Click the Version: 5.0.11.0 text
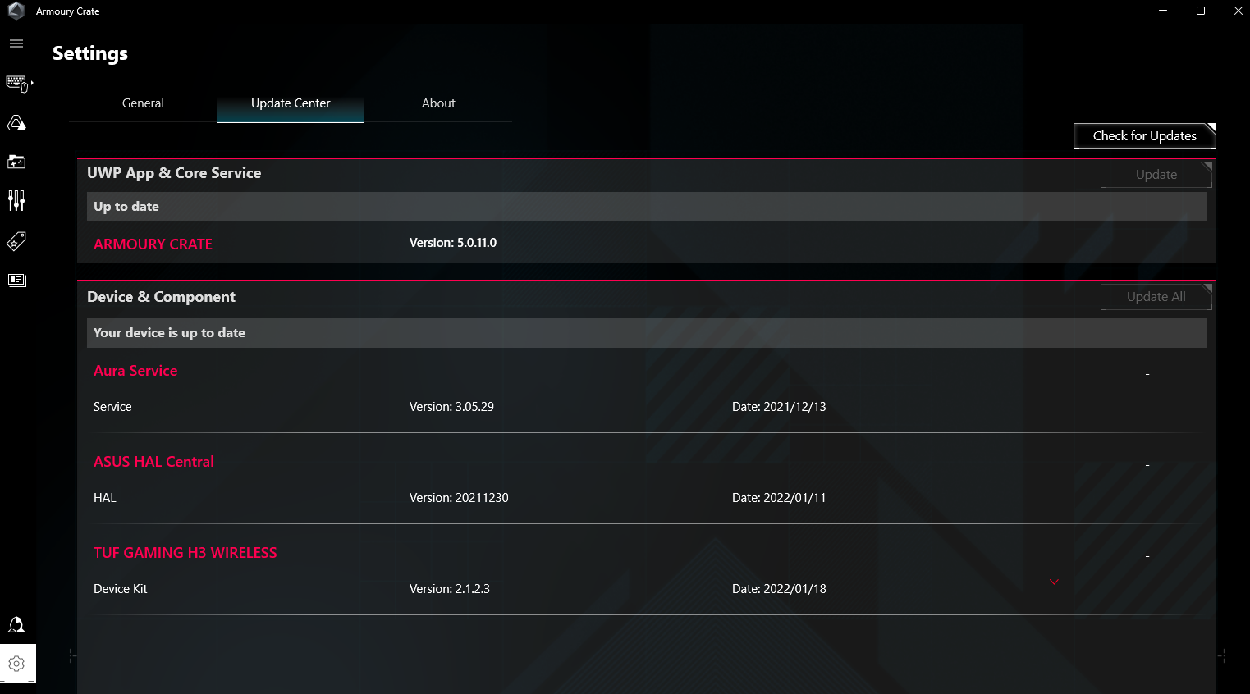The image size is (1250, 694). [x=453, y=243]
